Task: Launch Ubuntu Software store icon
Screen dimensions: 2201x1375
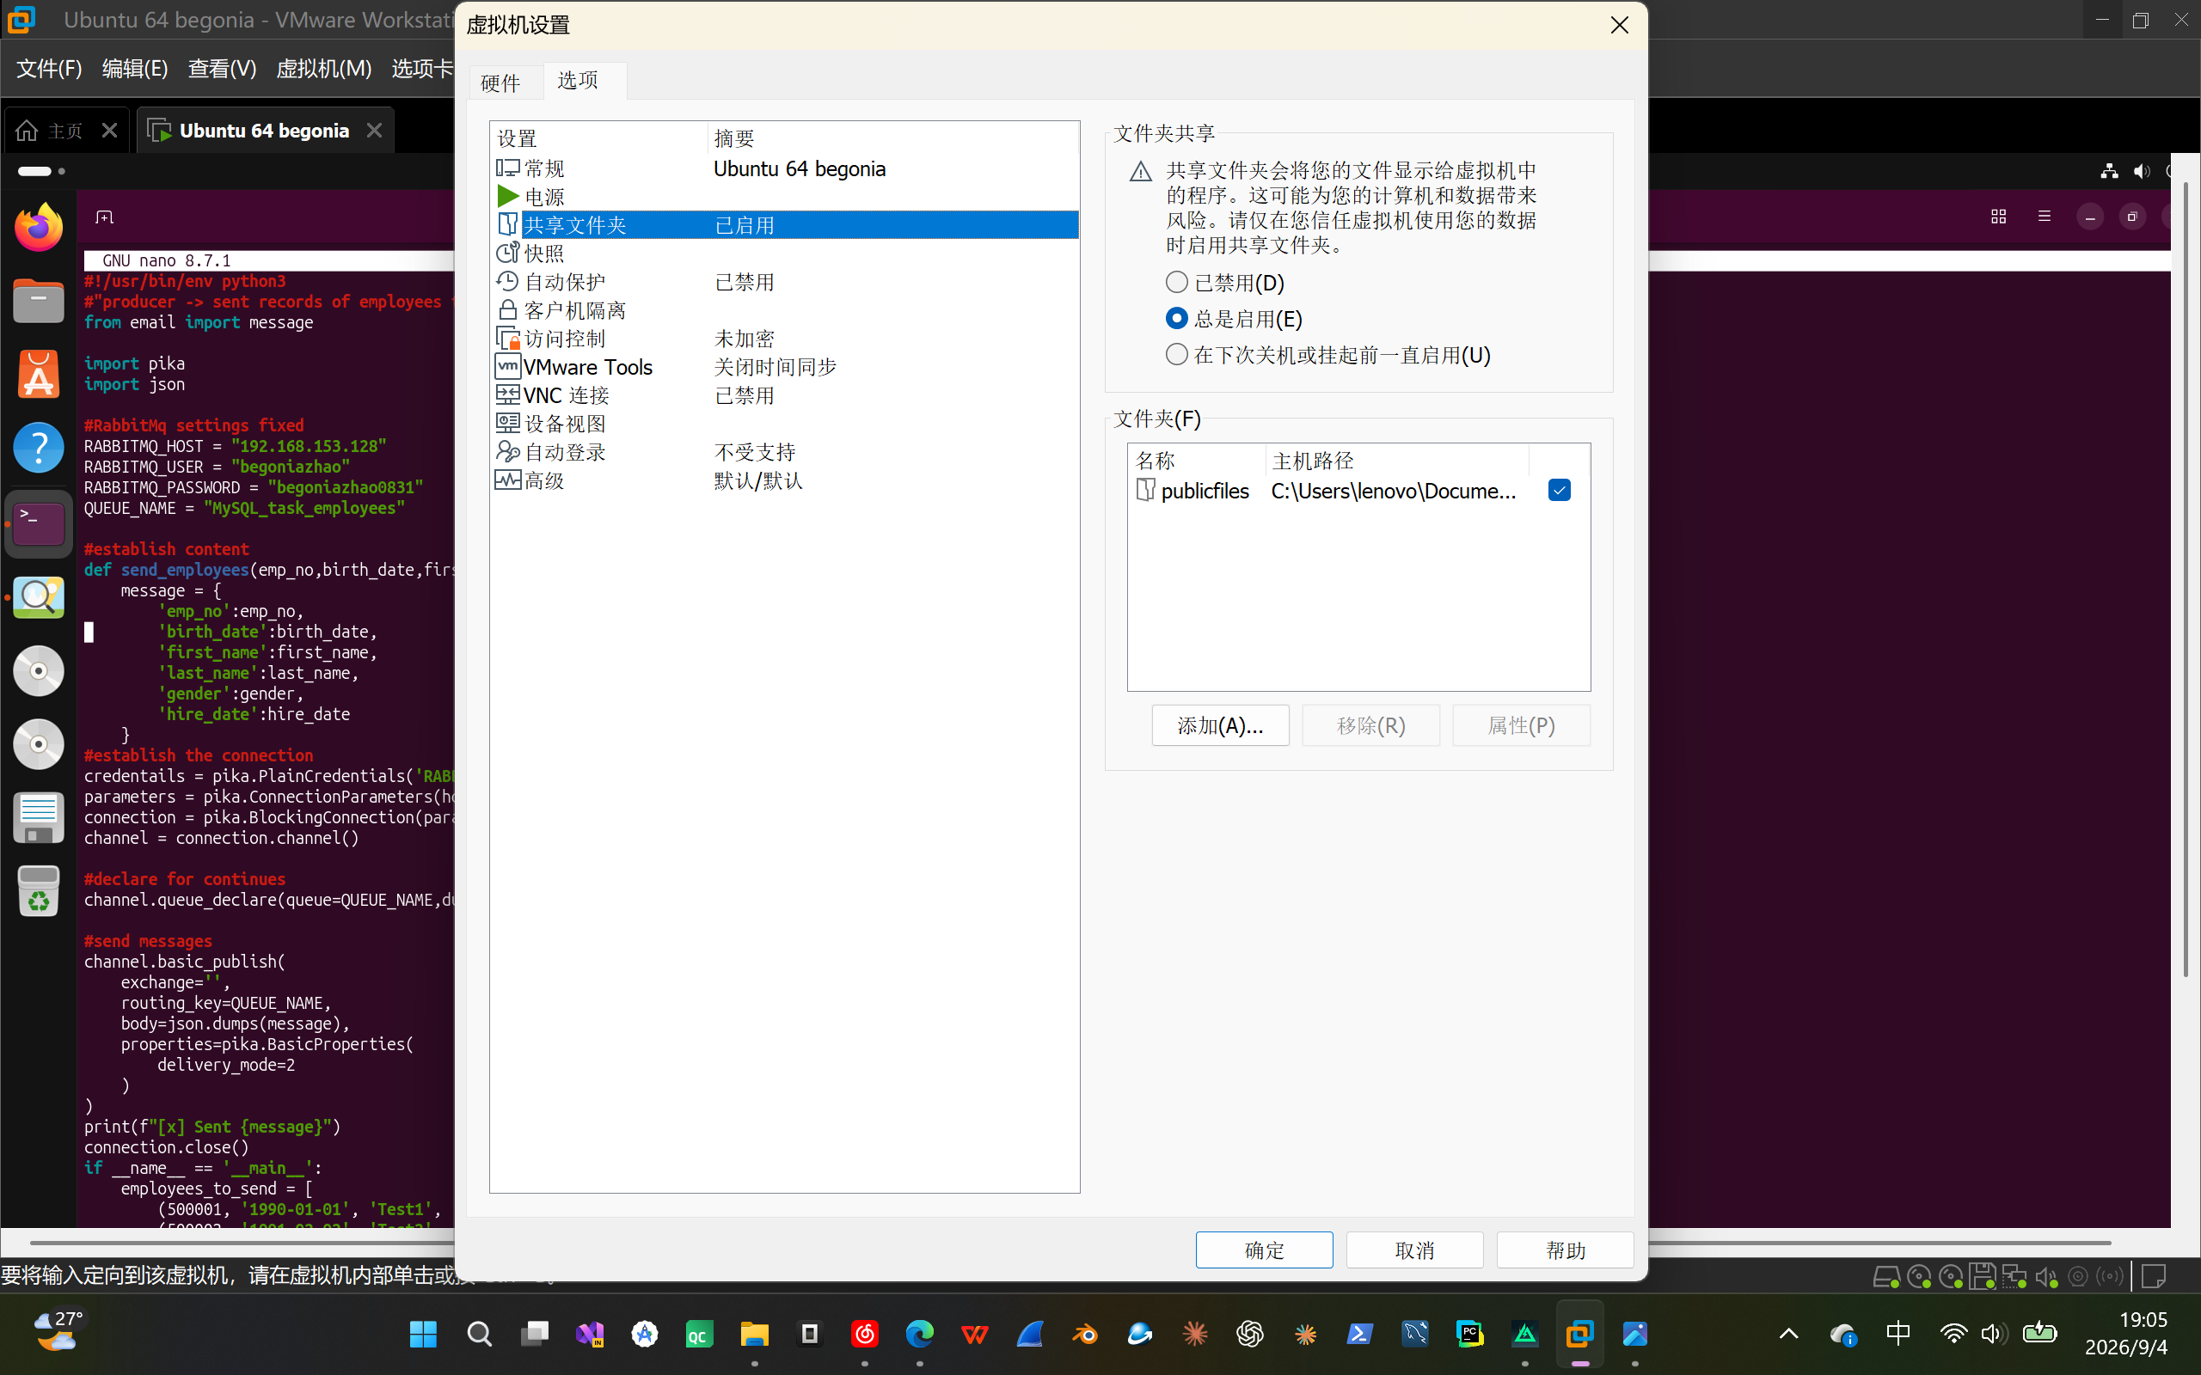Action: (38, 374)
